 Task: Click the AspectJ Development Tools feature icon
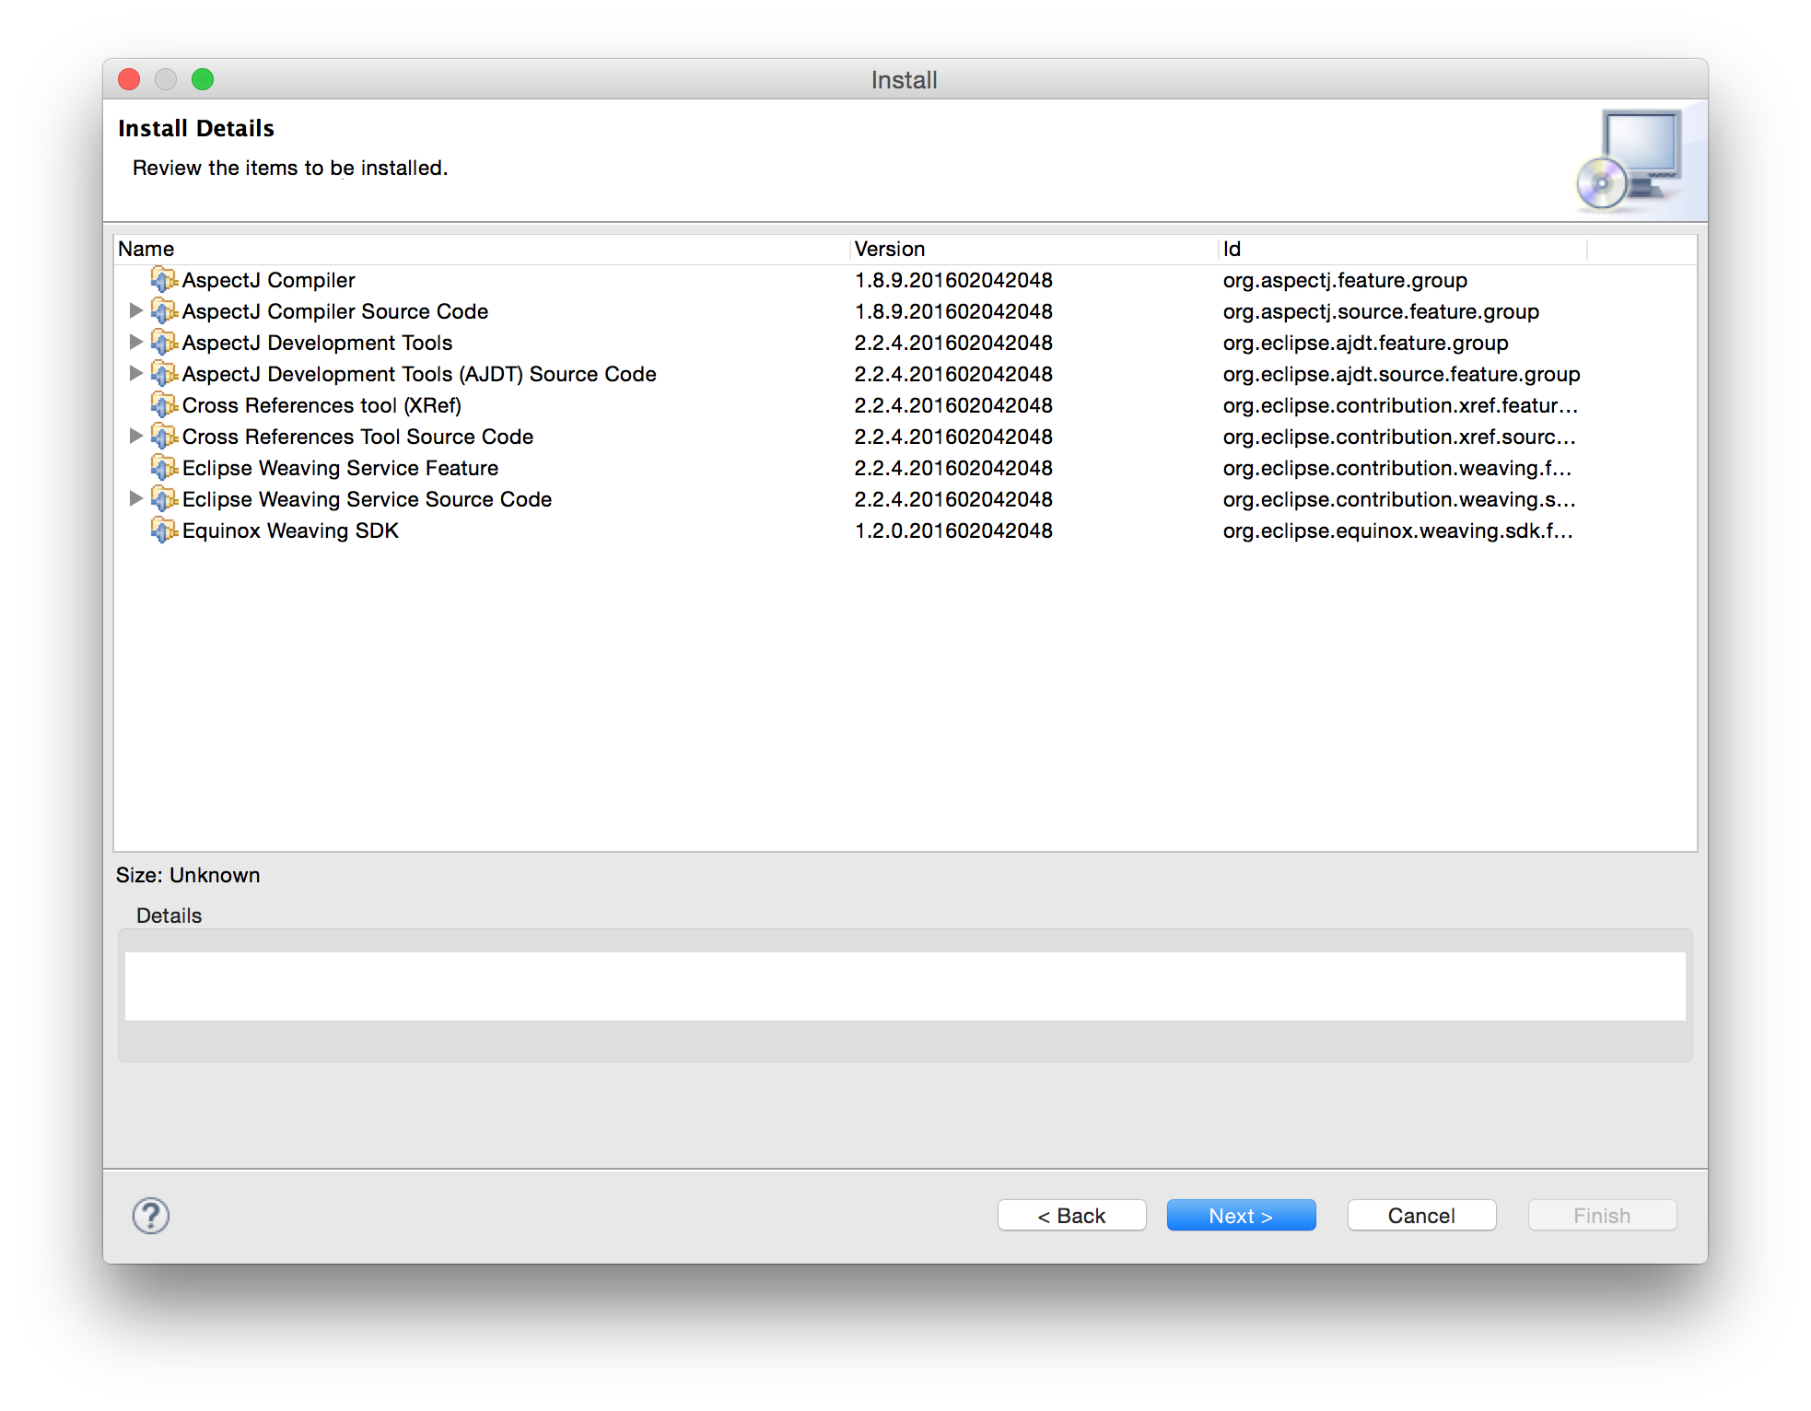click(x=164, y=343)
